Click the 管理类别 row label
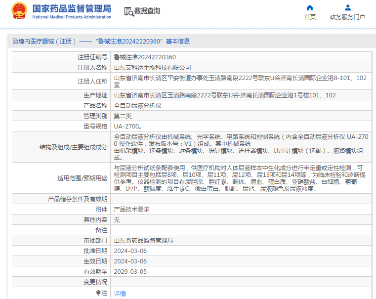The image size is (376, 299). 95,116
